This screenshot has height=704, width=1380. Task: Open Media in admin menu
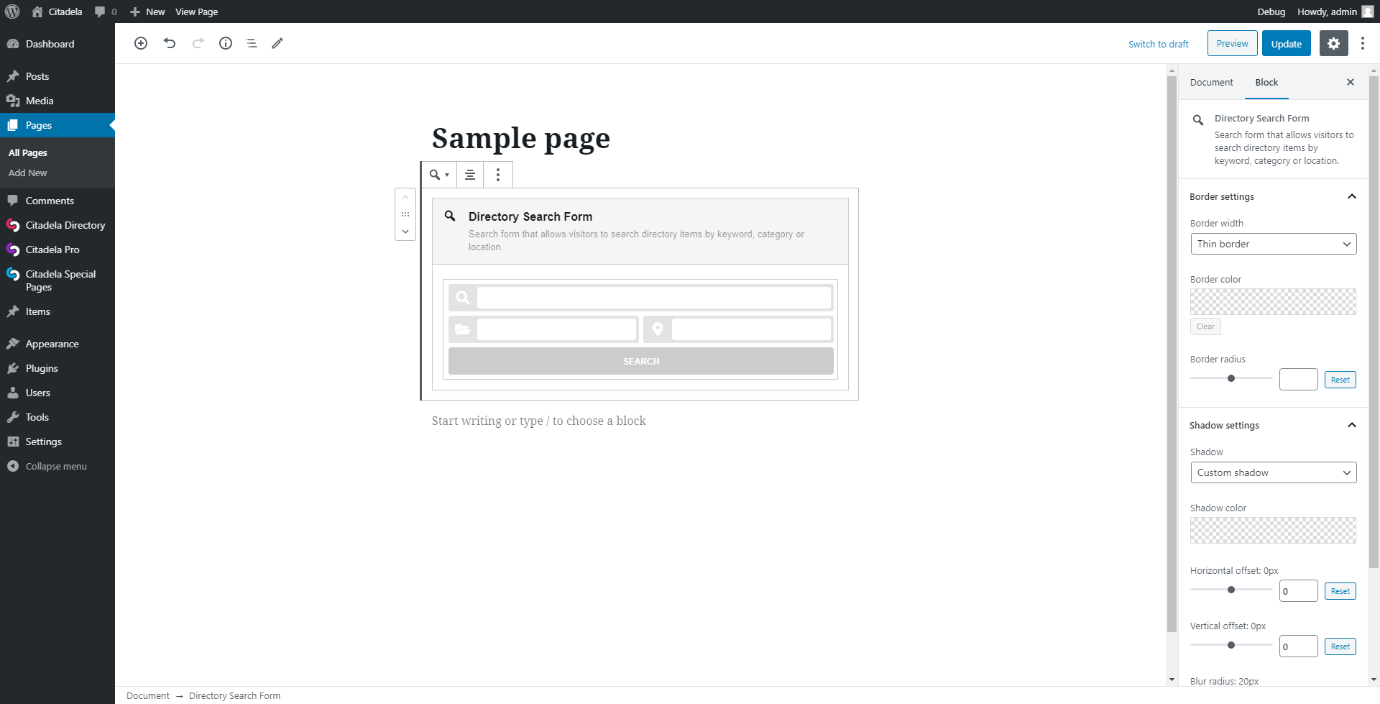(x=57, y=101)
